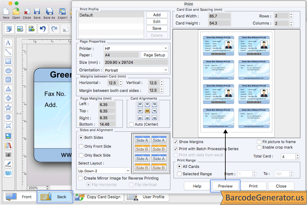Adjust the Horizontal margin stepper
The width and height of the screenshot is (307, 205).
pos(121,83)
